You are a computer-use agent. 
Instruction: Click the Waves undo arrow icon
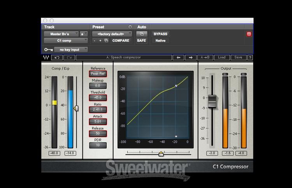click(x=57, y=58)
